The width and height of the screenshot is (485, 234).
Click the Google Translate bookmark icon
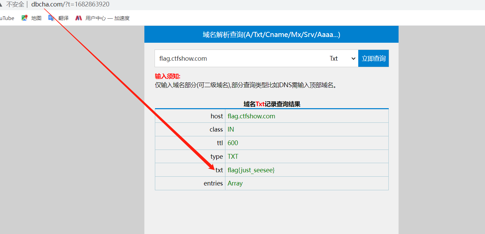tap(51, 18)
